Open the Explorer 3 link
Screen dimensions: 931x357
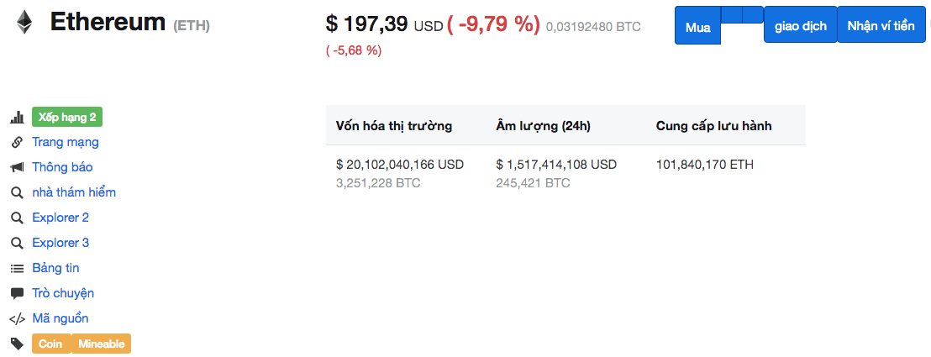tap(60, 243)
